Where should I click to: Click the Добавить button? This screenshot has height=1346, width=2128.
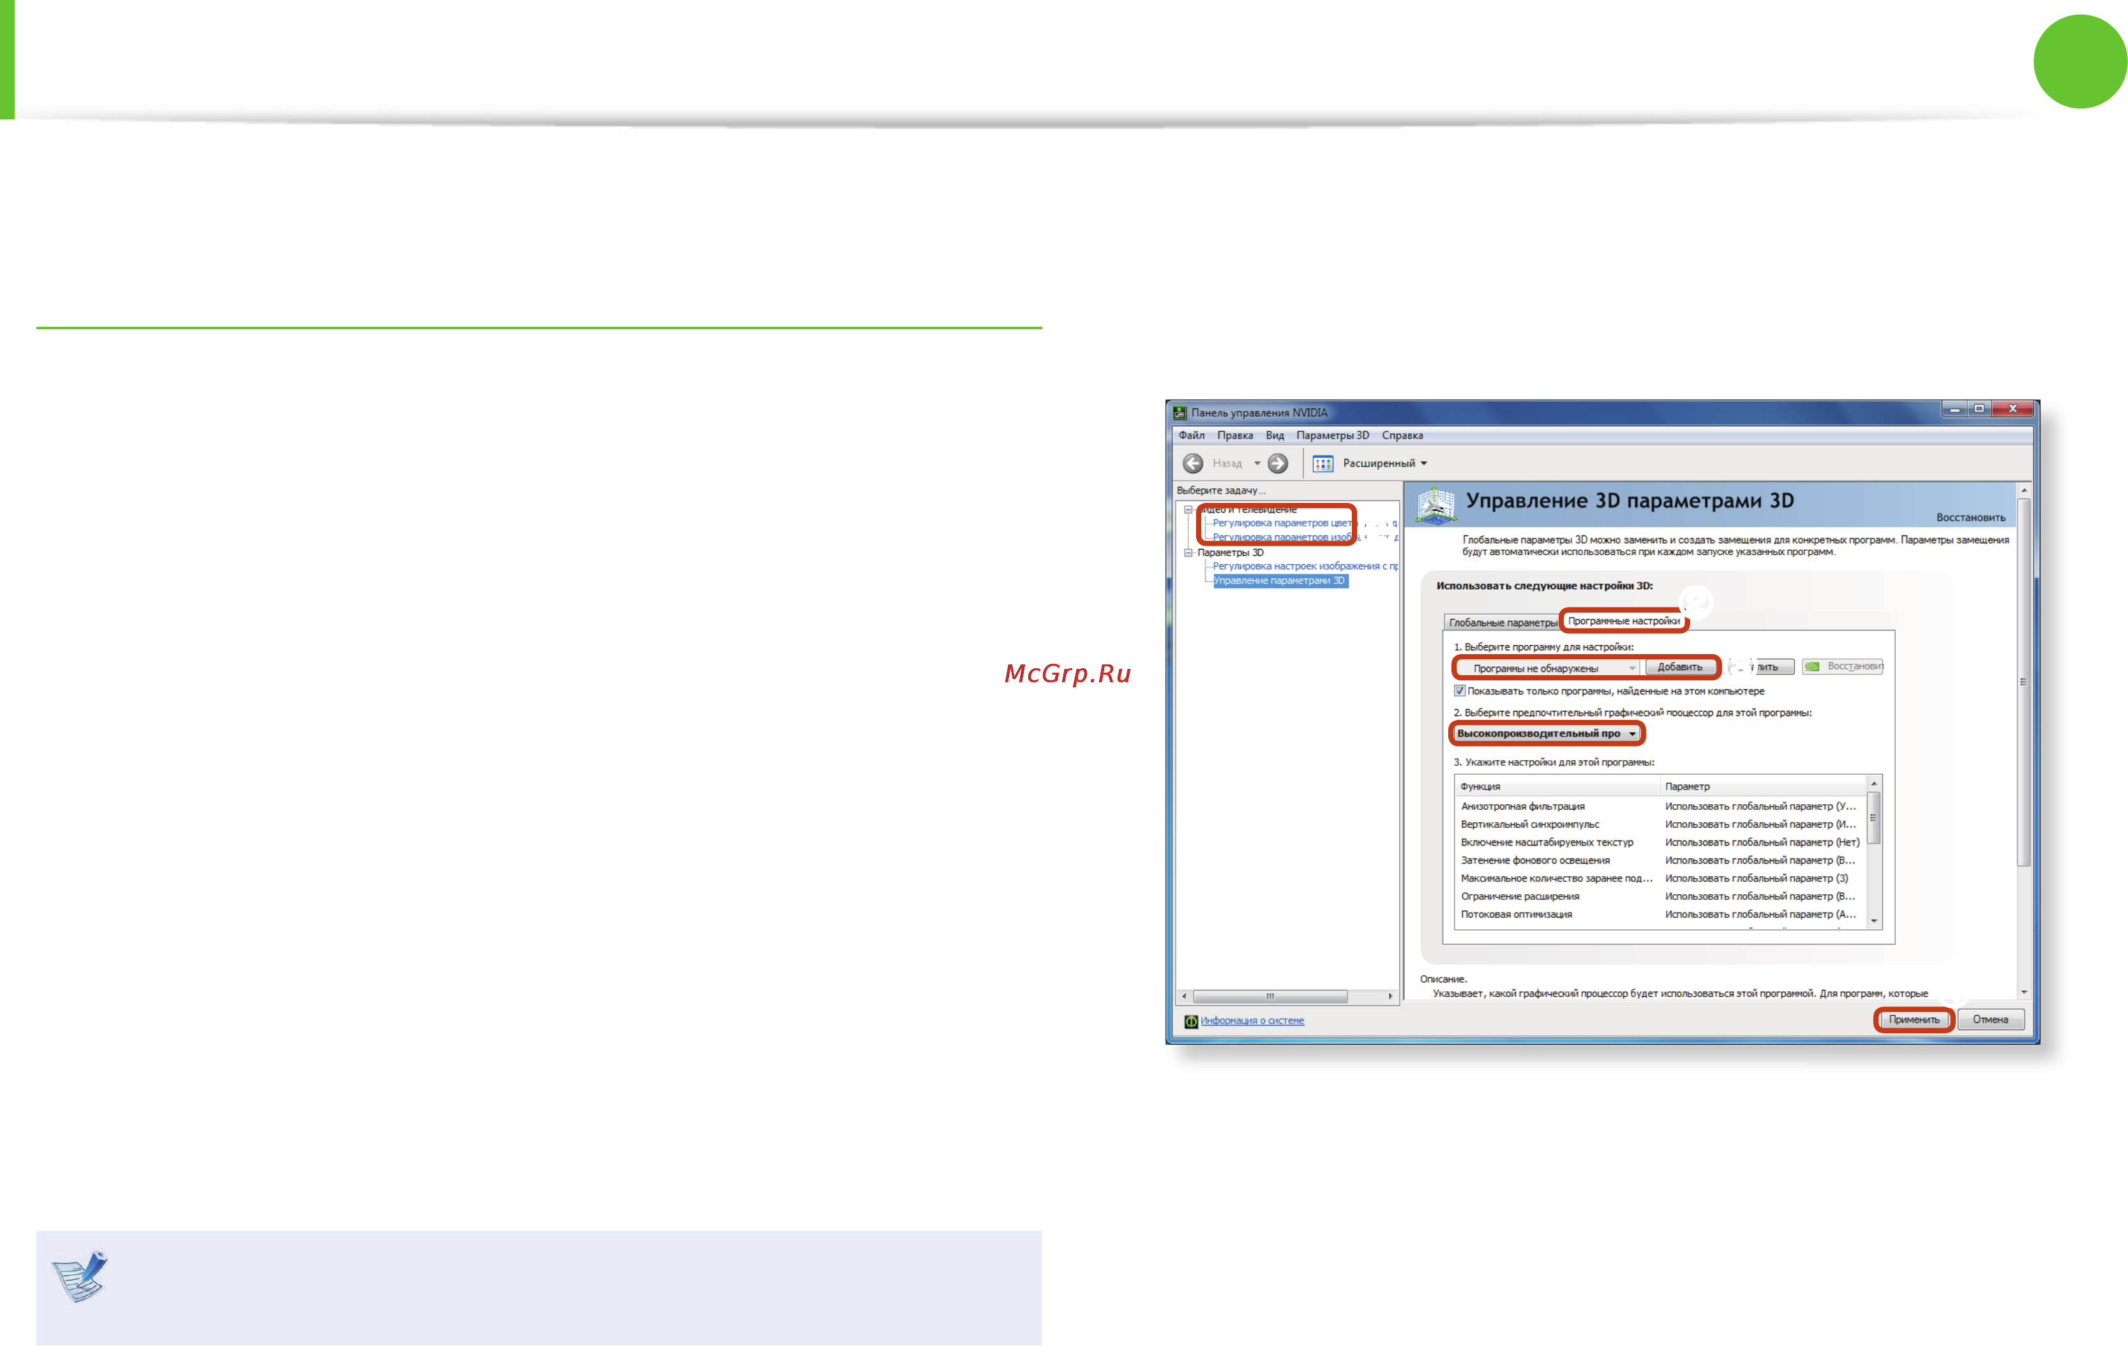pos(1680,667)
